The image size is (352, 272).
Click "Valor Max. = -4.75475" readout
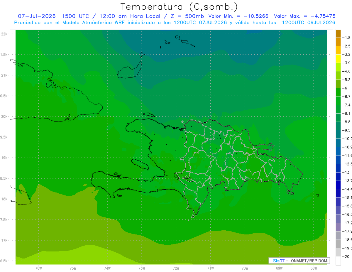(x=304, y=16)
